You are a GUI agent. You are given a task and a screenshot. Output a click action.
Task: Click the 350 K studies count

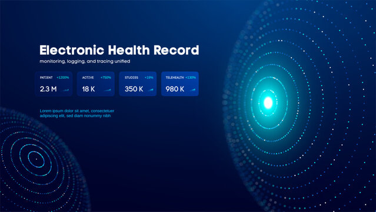click(x=134, y=89)
